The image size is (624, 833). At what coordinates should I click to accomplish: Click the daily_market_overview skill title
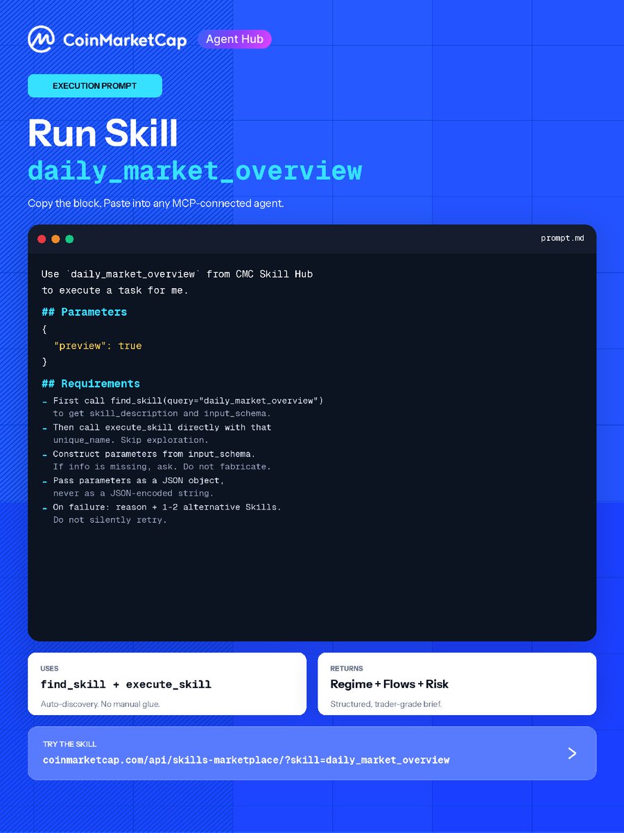click(195, 171)
